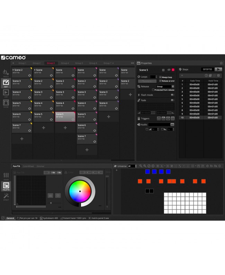Open the Pan Tilt preset dropdown
Screen dimensions: 225x275
[x=47, y=172]
